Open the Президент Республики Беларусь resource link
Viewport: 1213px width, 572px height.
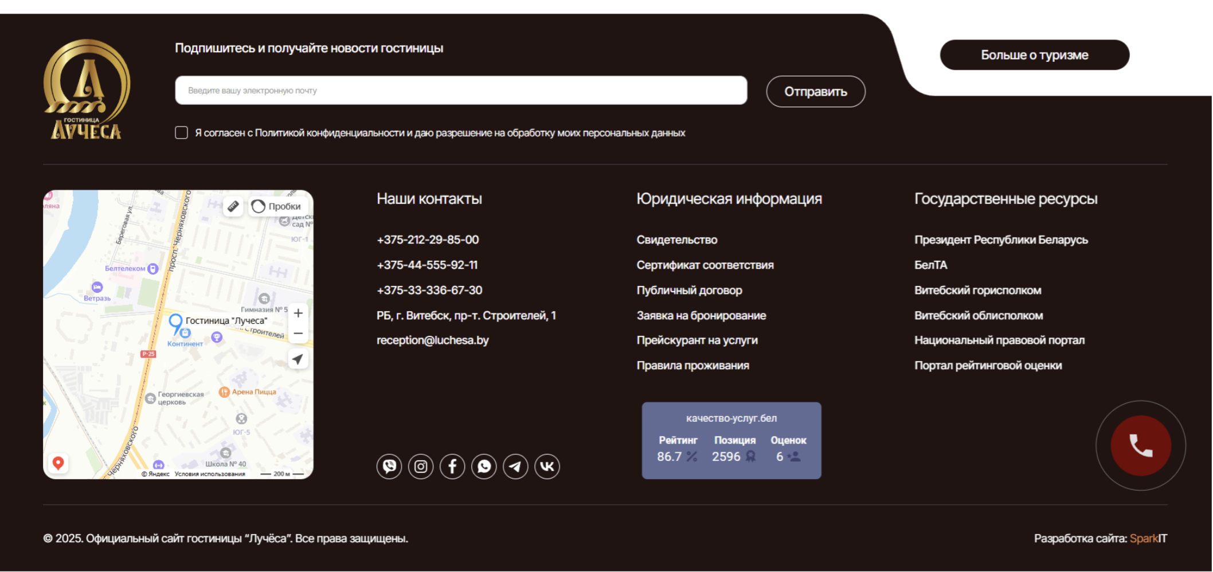tap(1000, 240)
